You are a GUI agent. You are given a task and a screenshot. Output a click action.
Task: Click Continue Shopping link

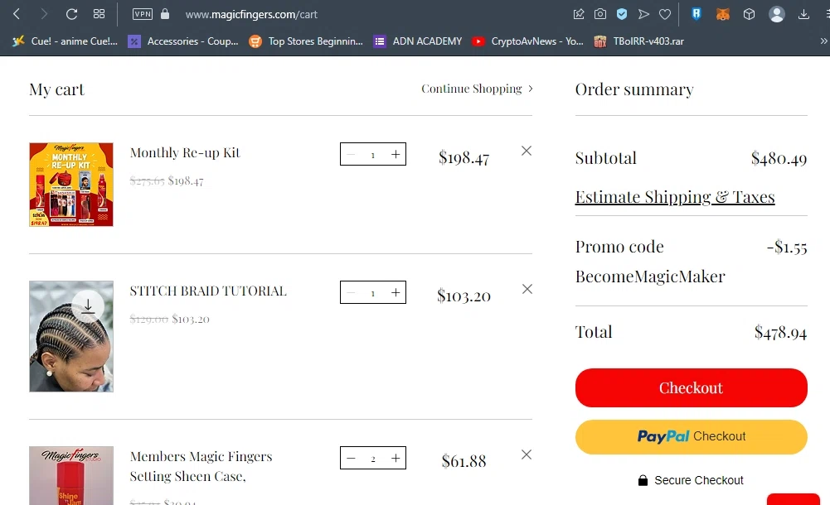pyautogui.click(x=477, y=89)
